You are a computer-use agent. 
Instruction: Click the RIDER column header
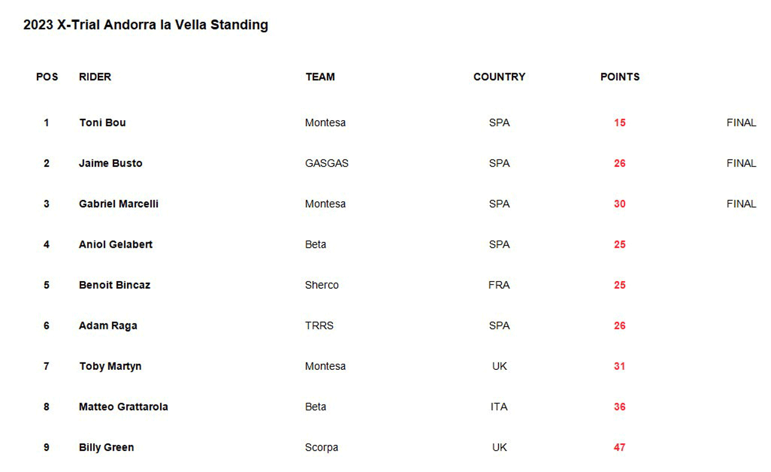[x=95, y=77]
